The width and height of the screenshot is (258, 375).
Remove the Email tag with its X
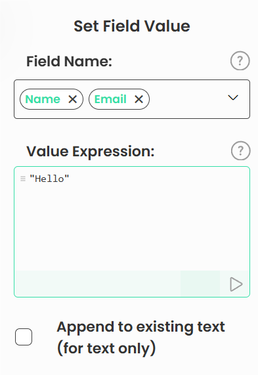139,99
